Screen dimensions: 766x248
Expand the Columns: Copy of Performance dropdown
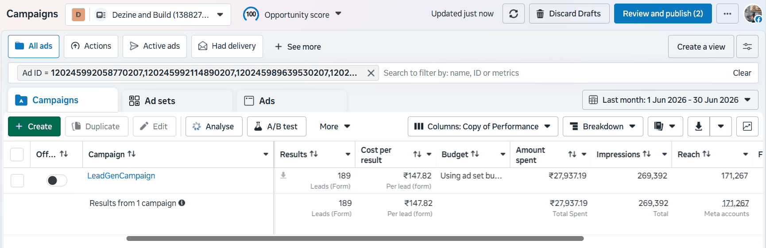point(482,126)
